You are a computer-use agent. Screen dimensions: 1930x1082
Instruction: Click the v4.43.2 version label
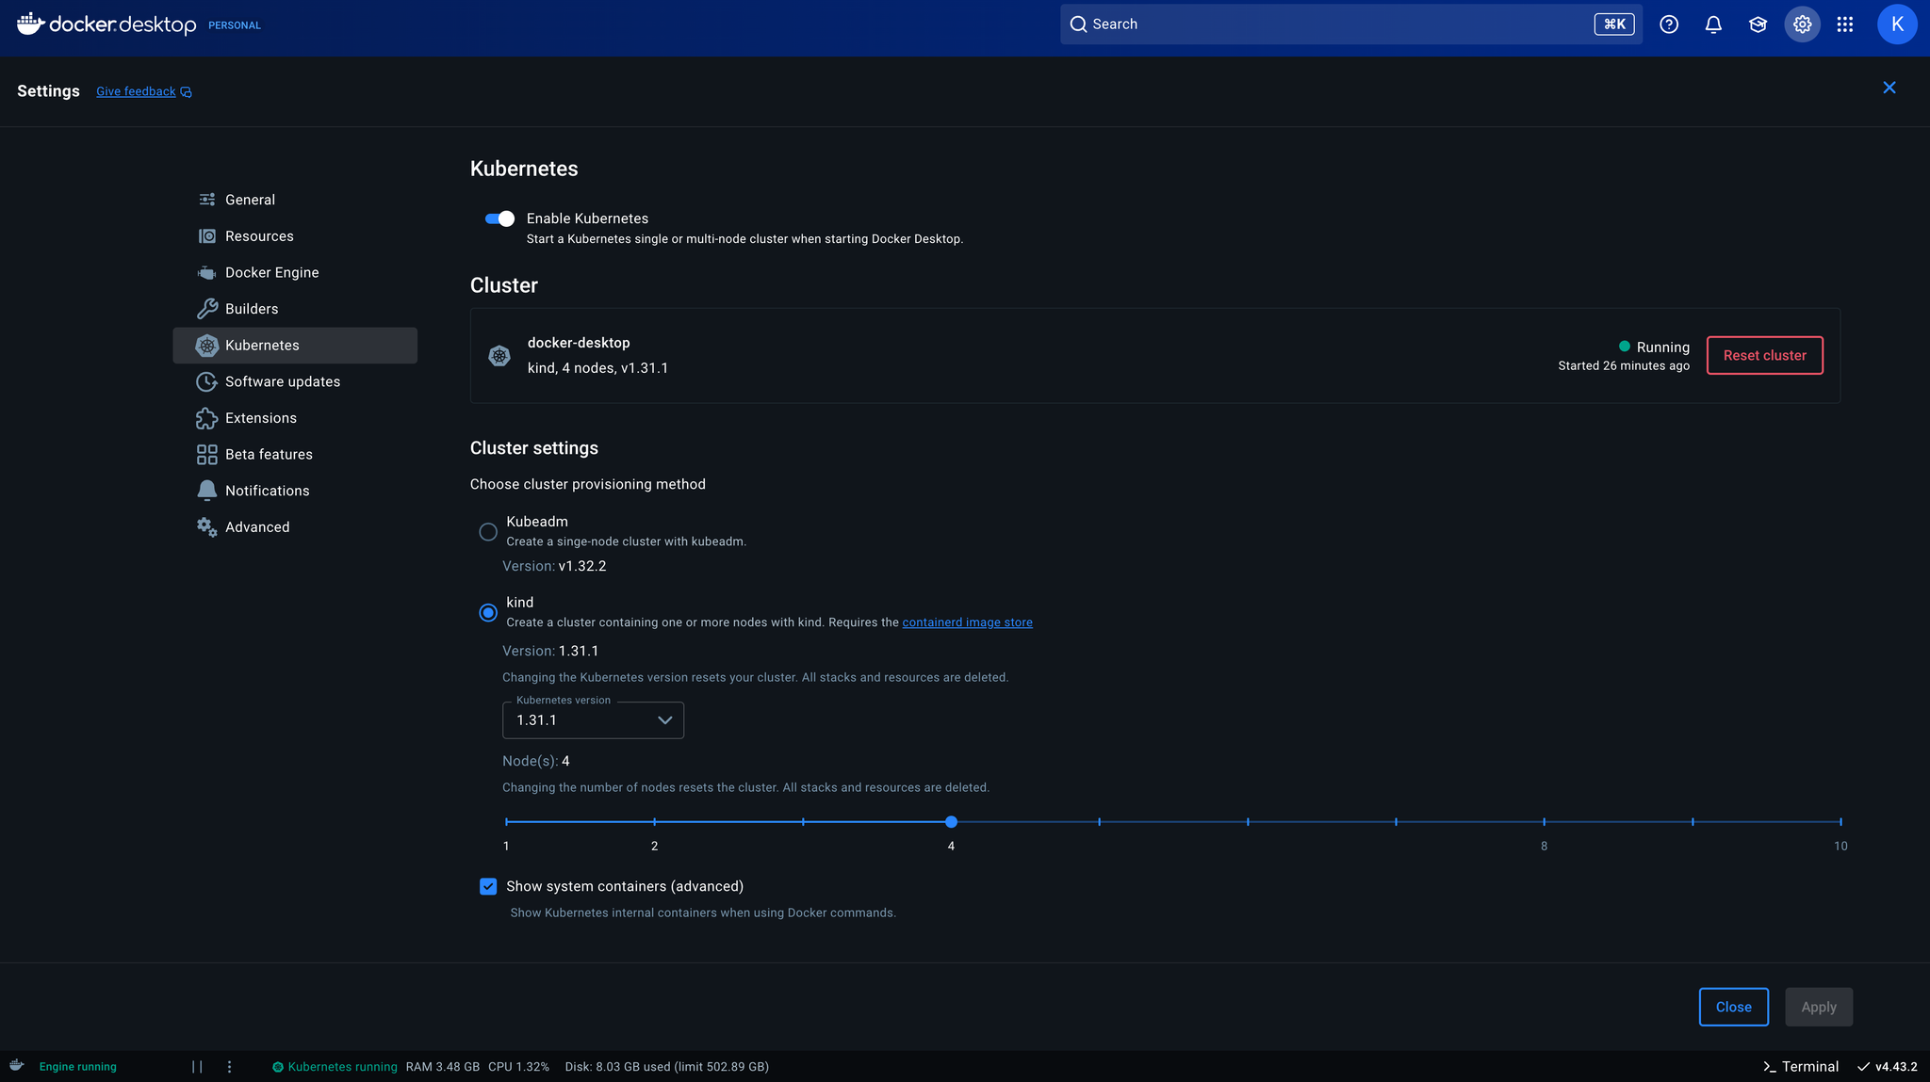(x=1896, y=1067)
